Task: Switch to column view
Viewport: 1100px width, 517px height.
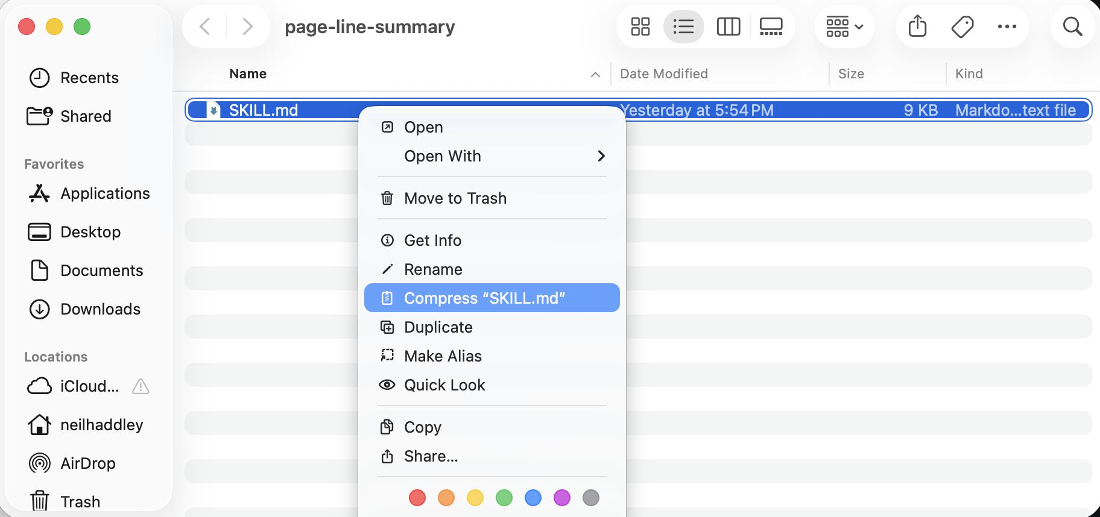Action: (x=728, y=27)
